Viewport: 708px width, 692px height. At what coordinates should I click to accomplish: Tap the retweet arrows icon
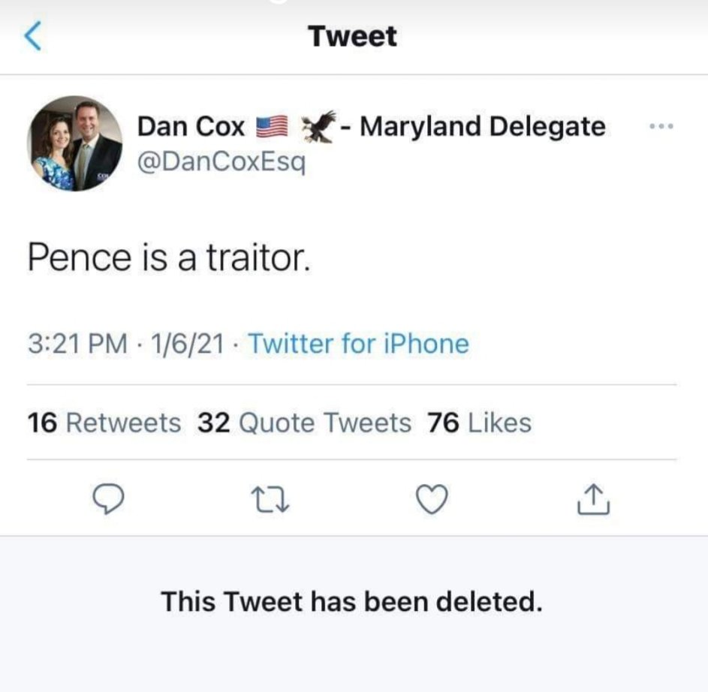(272, 500)
